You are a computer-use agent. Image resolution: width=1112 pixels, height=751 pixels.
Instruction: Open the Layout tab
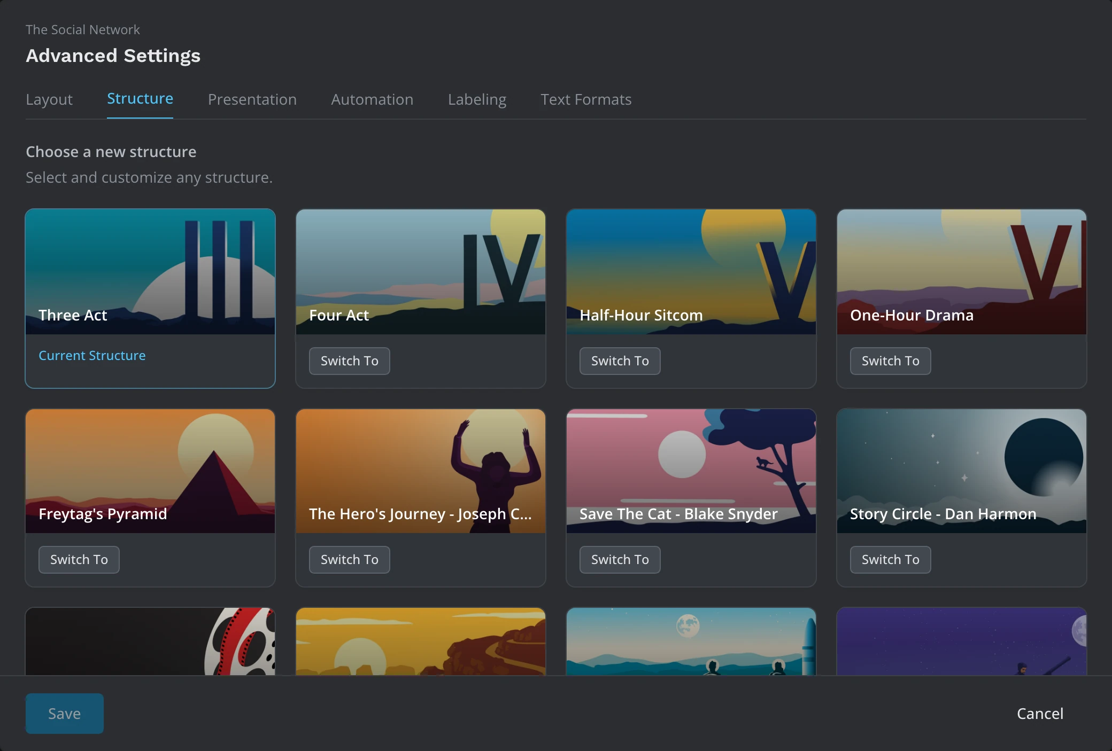click(49, 99)
